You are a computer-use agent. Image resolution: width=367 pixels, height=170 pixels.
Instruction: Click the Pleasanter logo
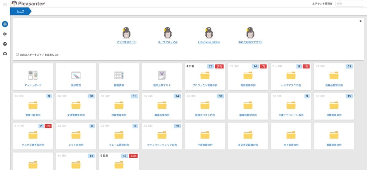(x=28, y=4)
